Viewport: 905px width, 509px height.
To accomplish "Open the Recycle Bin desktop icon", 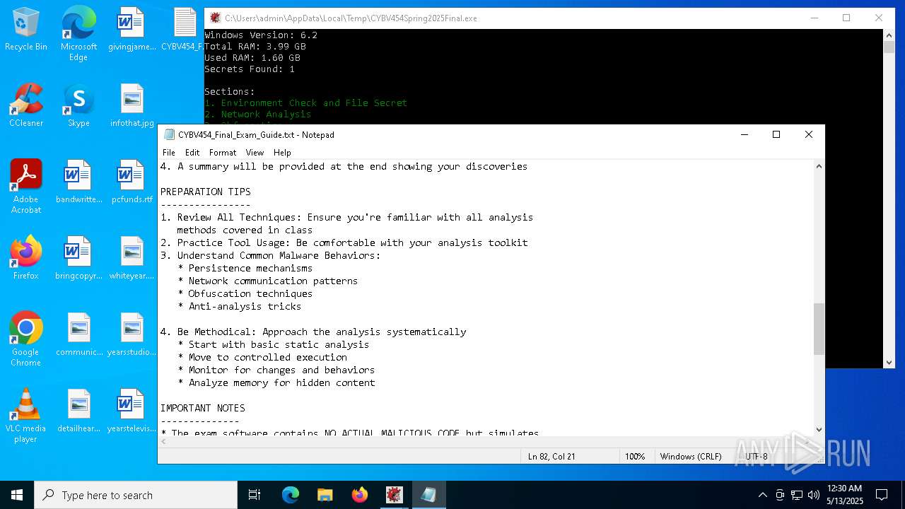I will pos(26,30).
